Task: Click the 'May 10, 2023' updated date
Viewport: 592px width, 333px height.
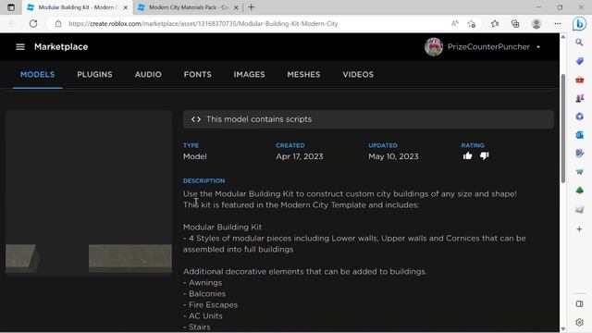Action: 393,156
